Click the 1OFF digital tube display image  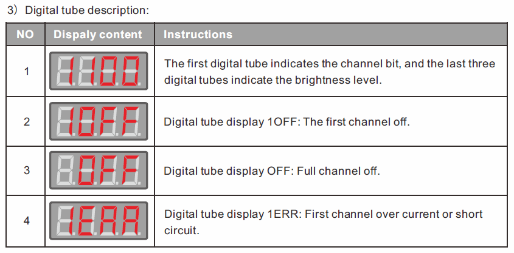pos(99,121)
